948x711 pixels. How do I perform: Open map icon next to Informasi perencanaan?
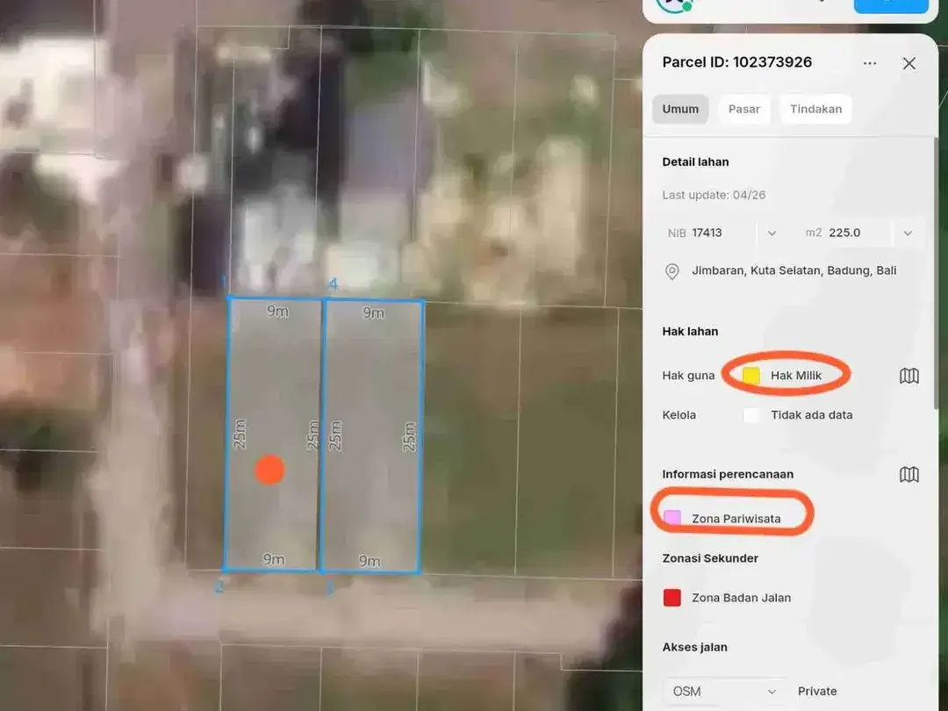tap(908, 474)
